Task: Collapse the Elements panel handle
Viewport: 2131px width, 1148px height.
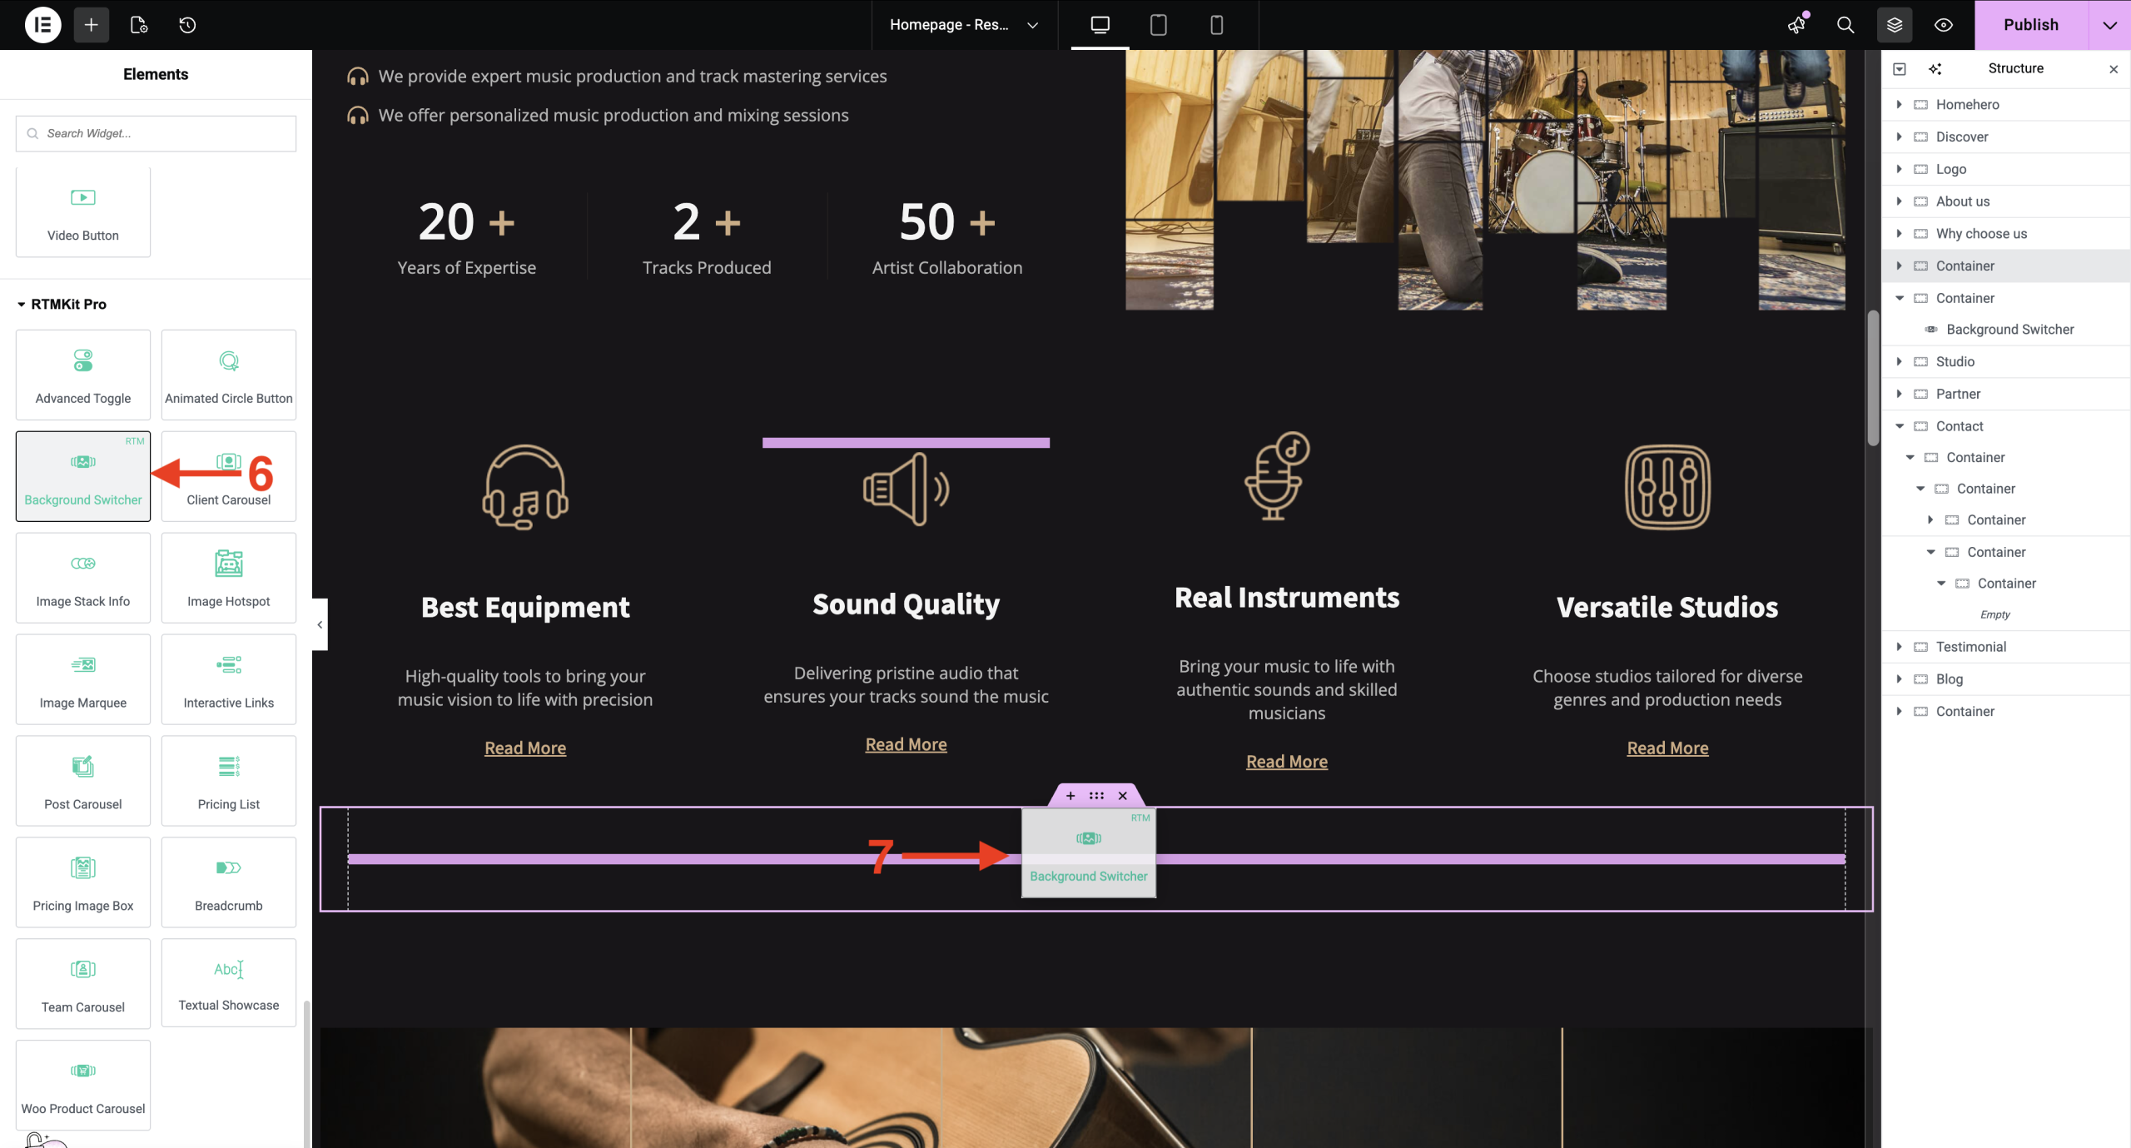Action: click(x=320, y=624)
